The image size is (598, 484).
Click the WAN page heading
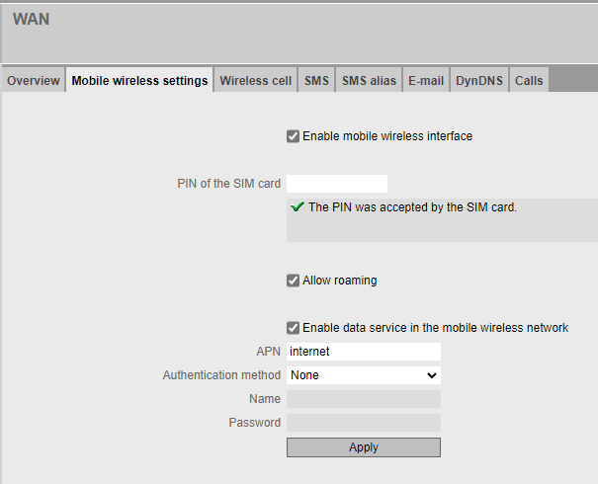tap(32, 19)
